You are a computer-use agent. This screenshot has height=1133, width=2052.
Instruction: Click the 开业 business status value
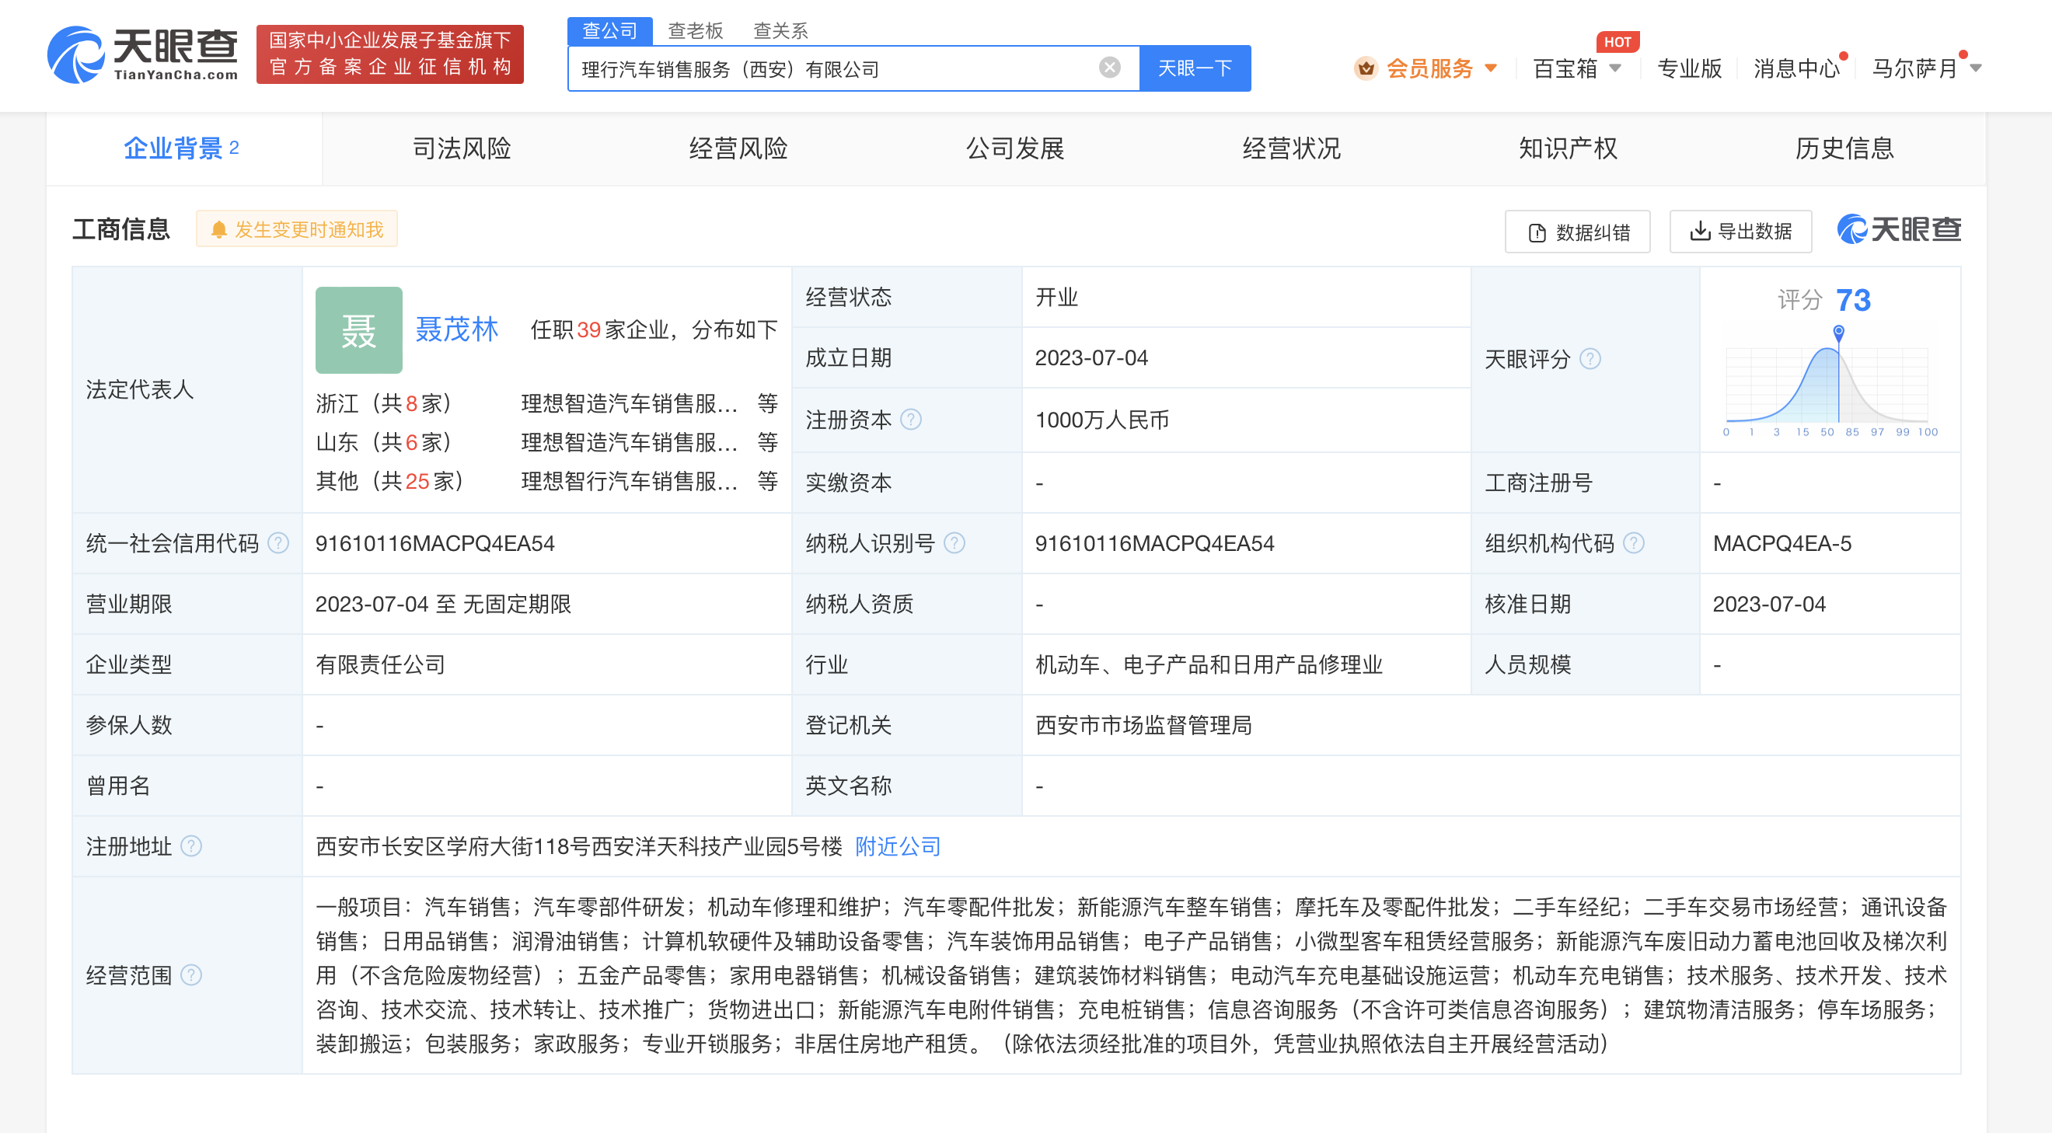point(1056,297)
